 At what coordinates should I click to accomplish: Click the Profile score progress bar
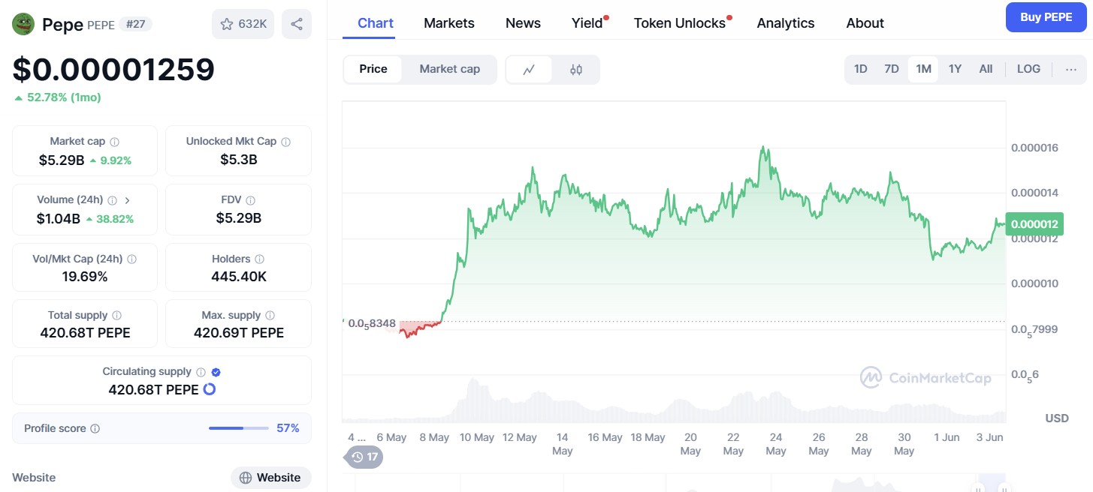[x=238, y=428]
